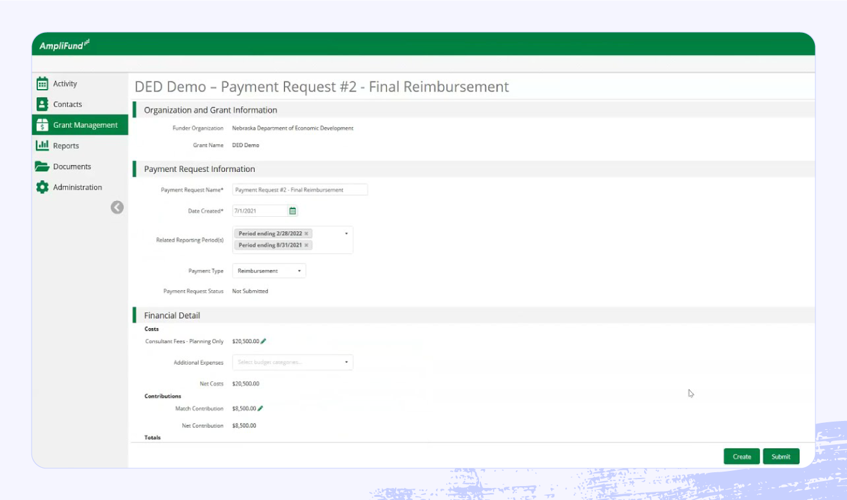
Task: Open the Date Created calendar picker
Action: [x=292, y=210]
